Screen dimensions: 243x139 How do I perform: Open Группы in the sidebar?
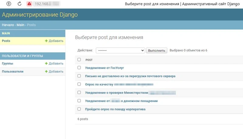(x=7, y=63)
